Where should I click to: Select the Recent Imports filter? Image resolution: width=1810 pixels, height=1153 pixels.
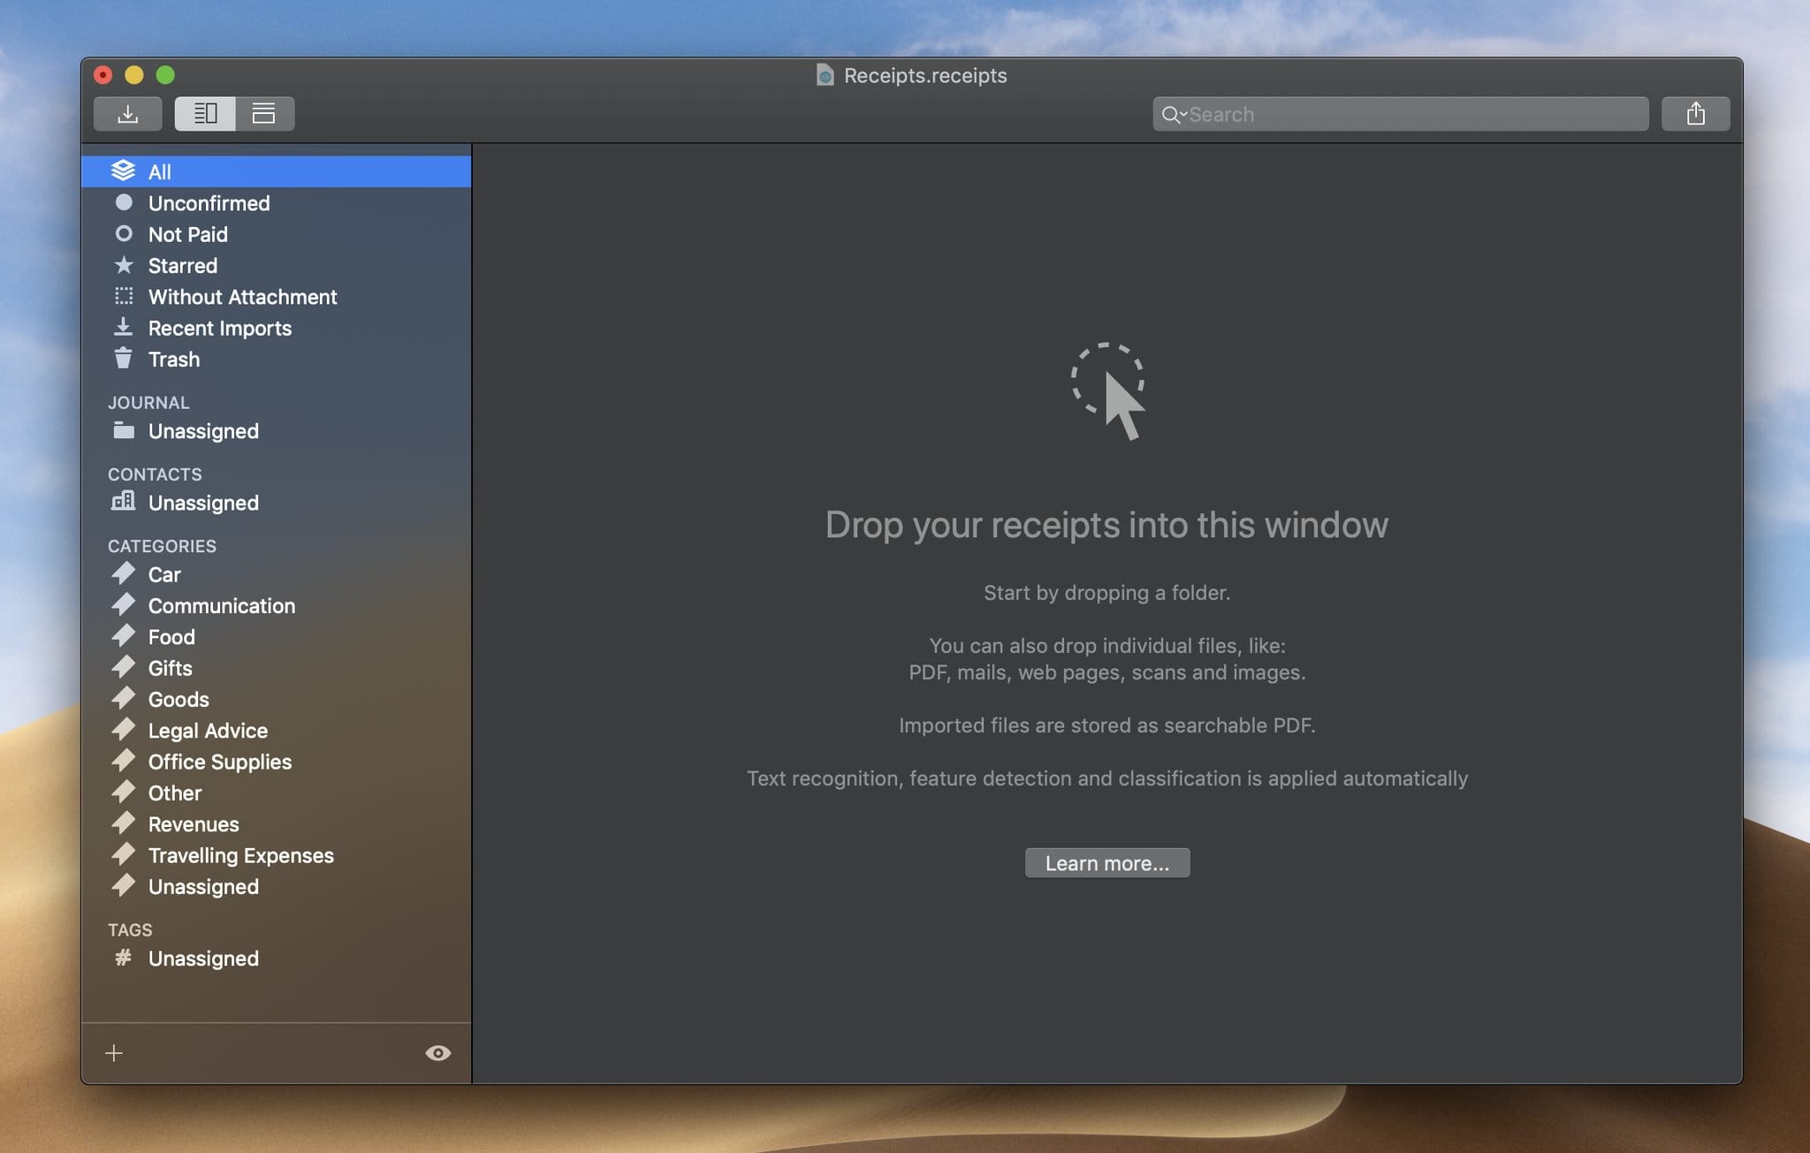click(219, 328)
